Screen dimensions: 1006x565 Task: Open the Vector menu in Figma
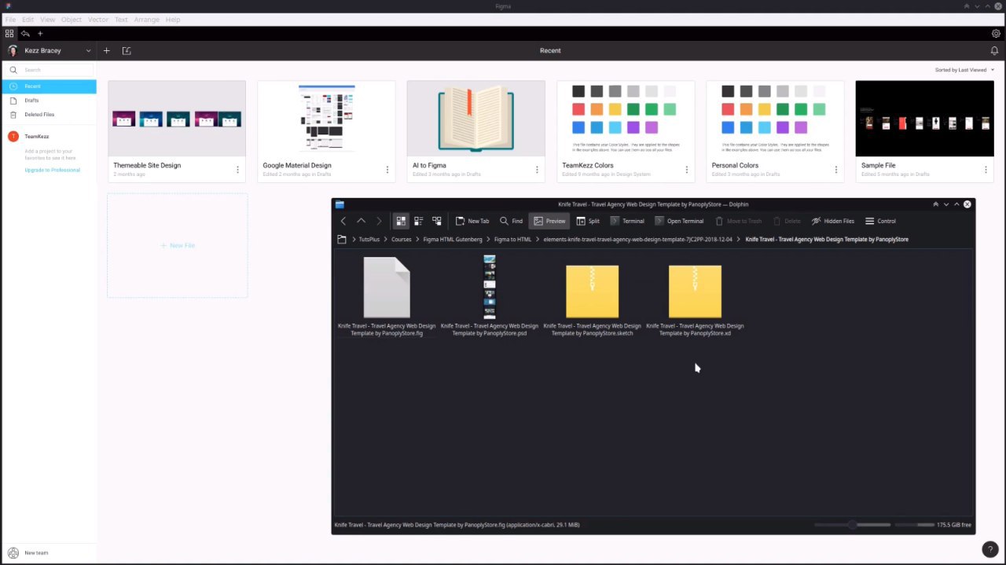98,20
